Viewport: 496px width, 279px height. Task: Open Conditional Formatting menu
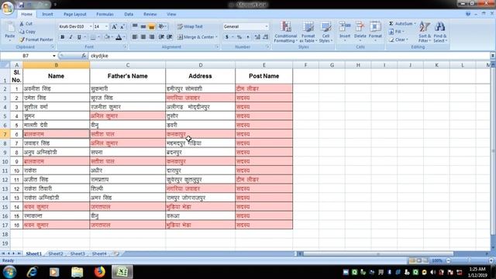point(285,32)
